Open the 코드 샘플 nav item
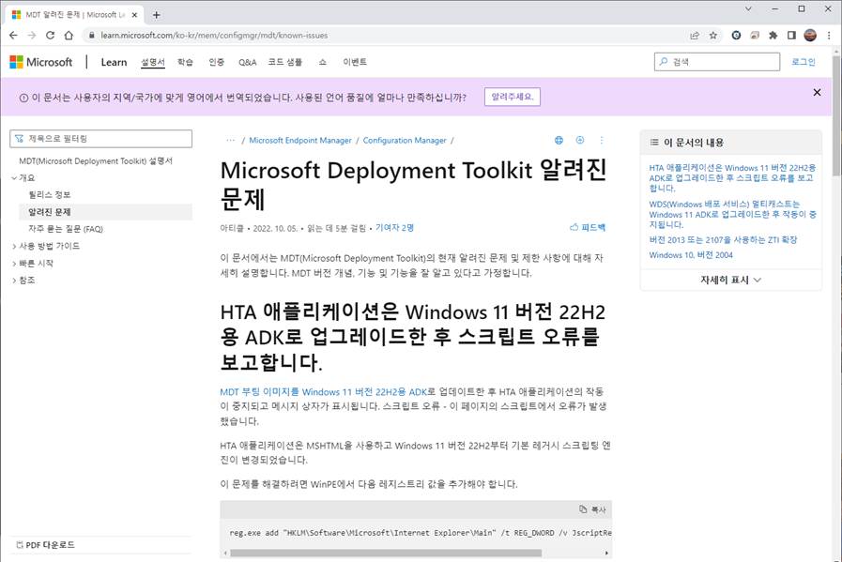 285,62
